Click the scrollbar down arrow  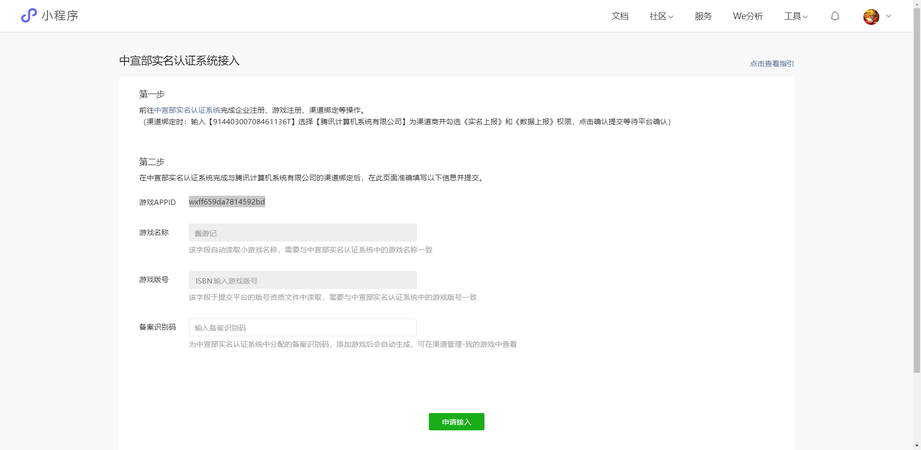[917, 446]
